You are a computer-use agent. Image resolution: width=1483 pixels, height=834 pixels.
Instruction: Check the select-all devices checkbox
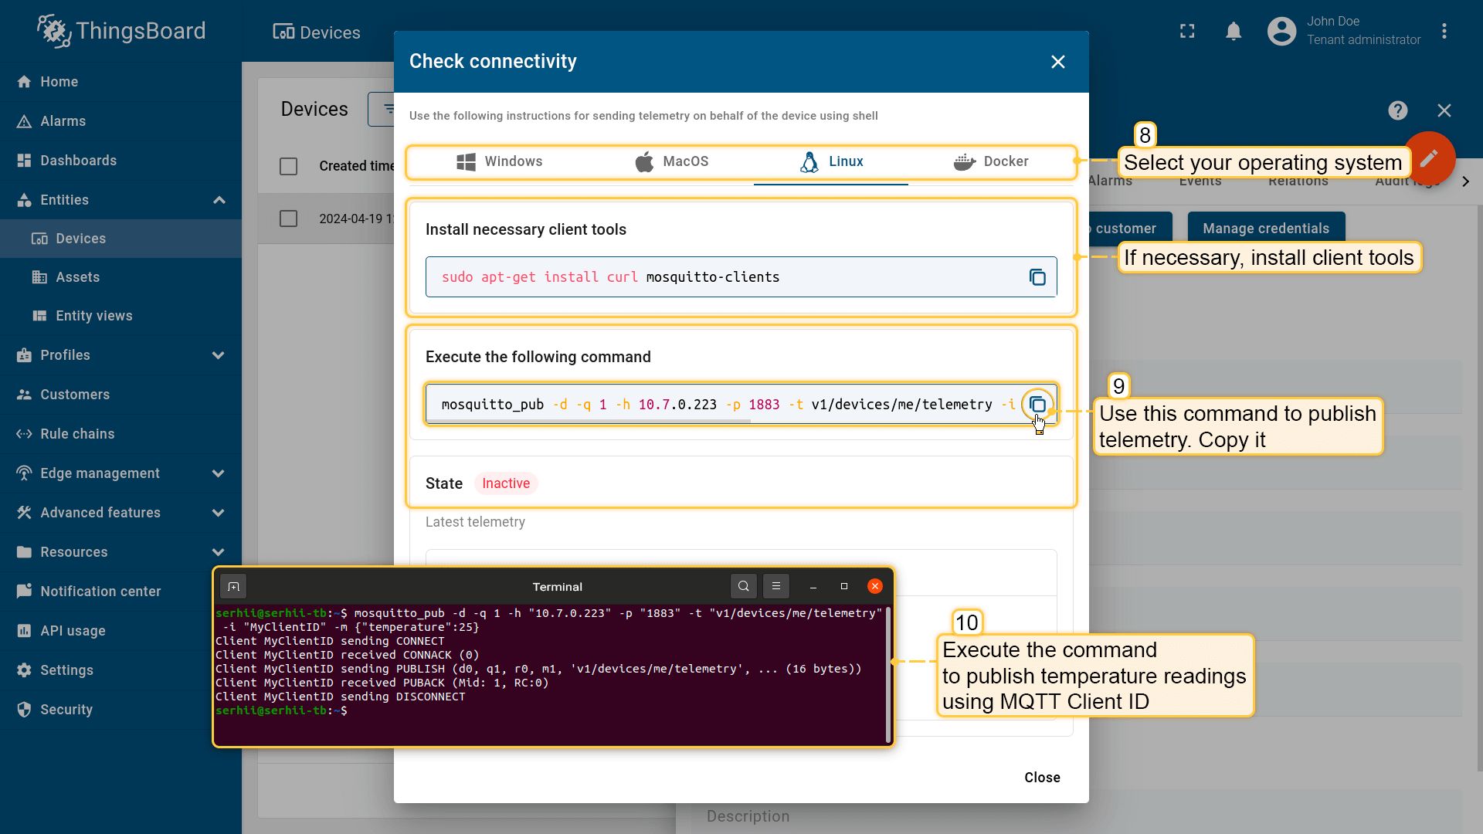click(x=288, y=166)
